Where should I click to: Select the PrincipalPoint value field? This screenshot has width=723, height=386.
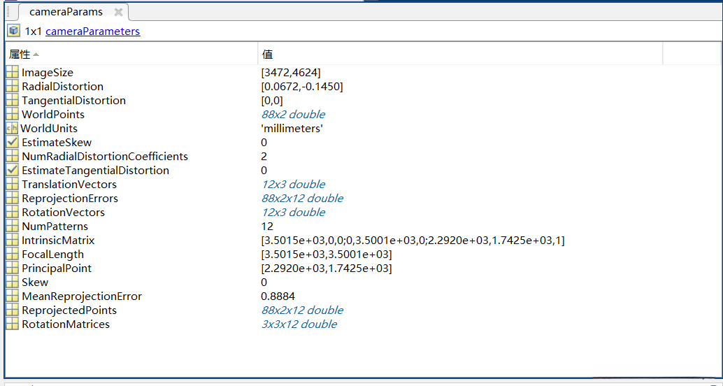click(x=326, y=269)
